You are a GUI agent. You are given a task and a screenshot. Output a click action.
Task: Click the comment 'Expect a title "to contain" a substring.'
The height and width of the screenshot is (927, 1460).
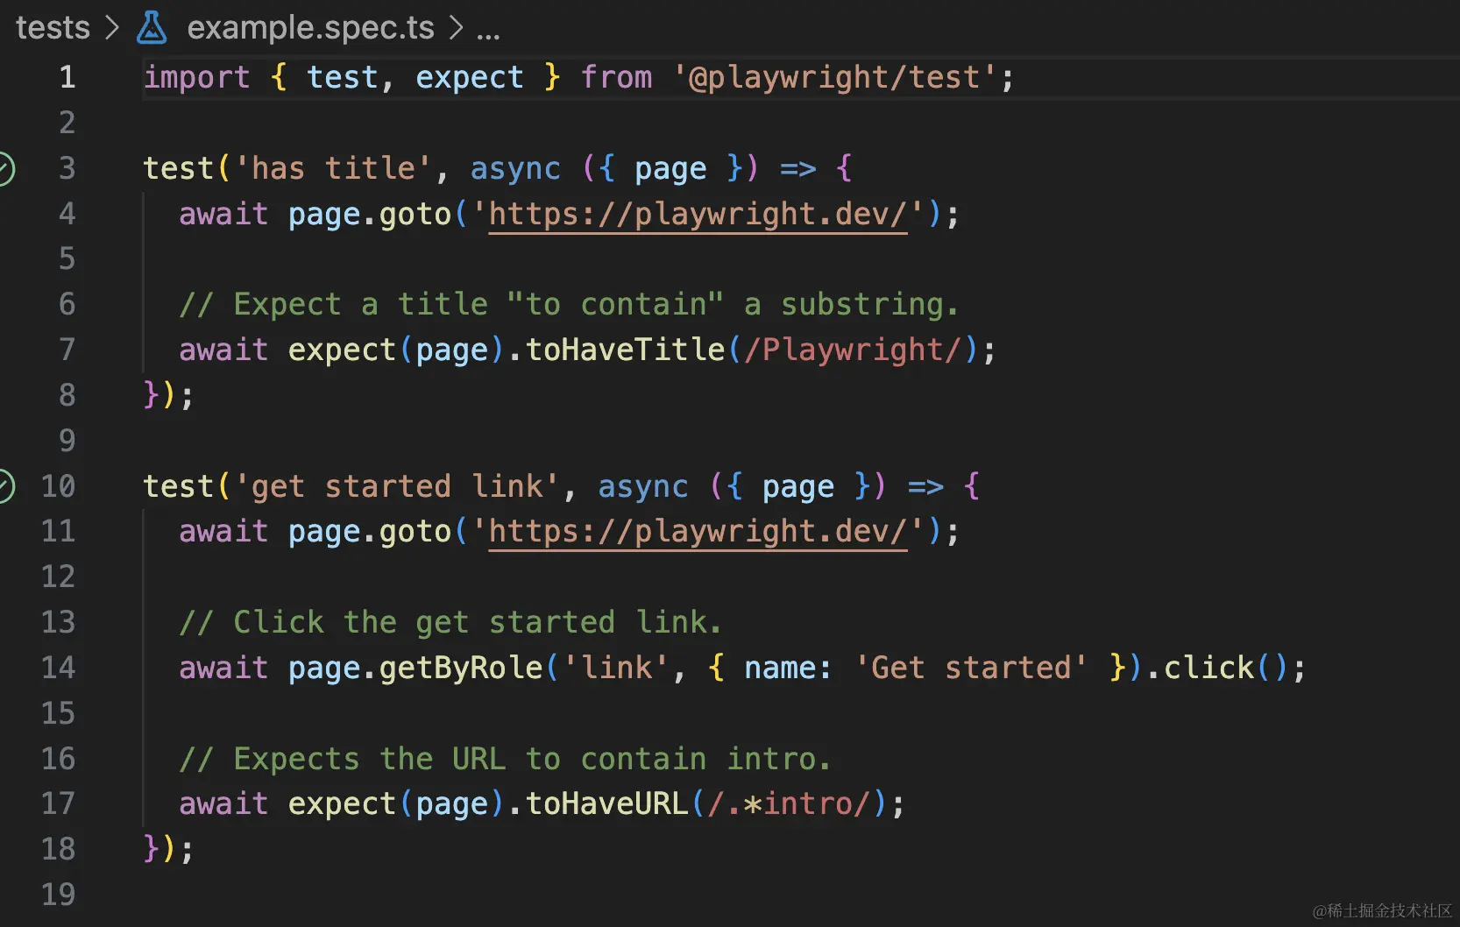click(569, 305)
